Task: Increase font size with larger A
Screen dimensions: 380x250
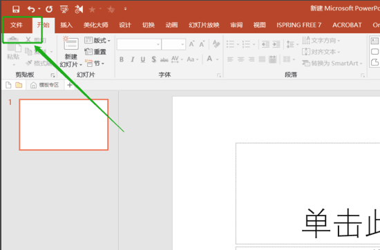Action: [191, 44]
